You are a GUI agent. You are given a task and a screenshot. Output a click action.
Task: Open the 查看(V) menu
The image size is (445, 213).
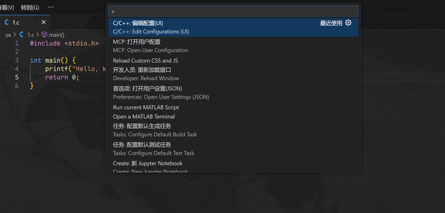[x=7, y=7]
